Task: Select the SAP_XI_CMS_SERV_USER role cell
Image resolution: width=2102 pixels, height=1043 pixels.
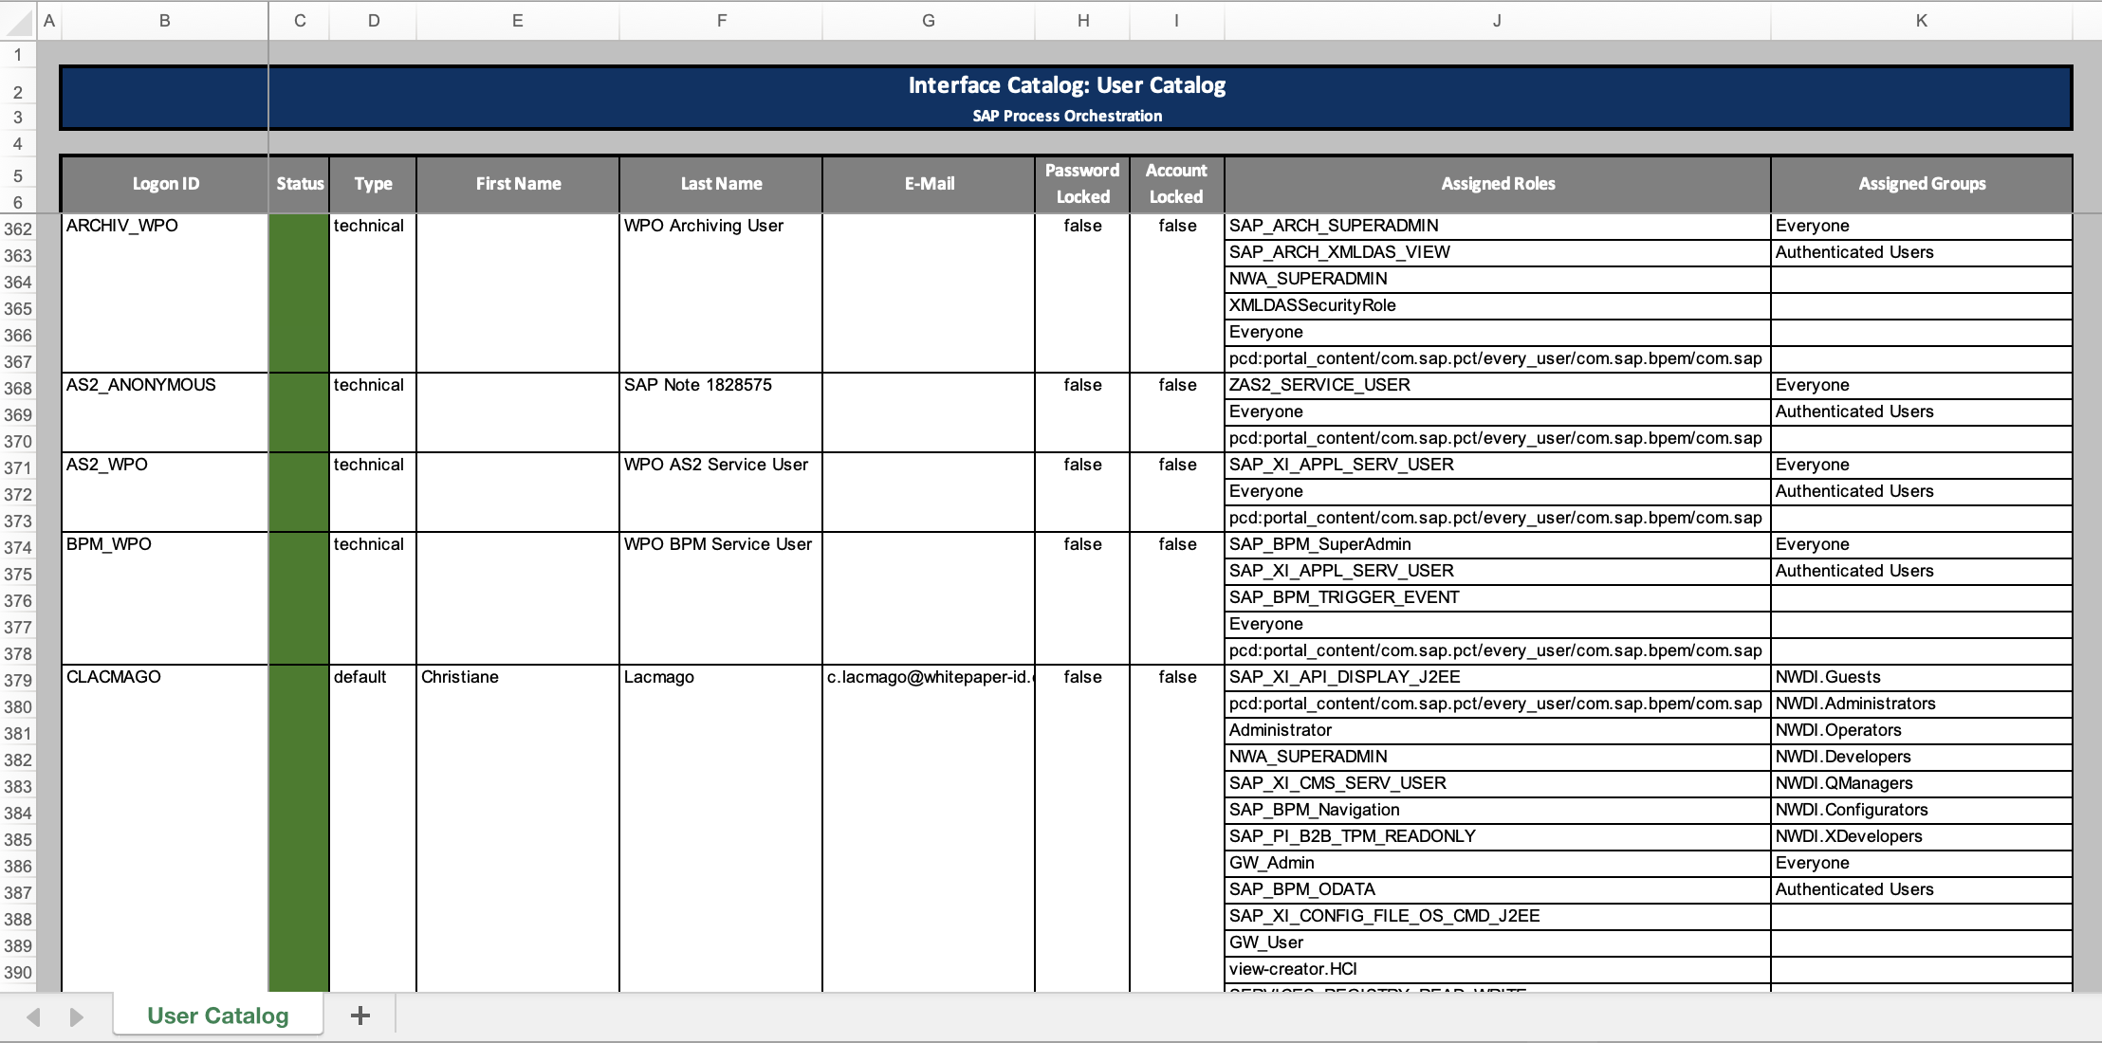Action: 1498,783
